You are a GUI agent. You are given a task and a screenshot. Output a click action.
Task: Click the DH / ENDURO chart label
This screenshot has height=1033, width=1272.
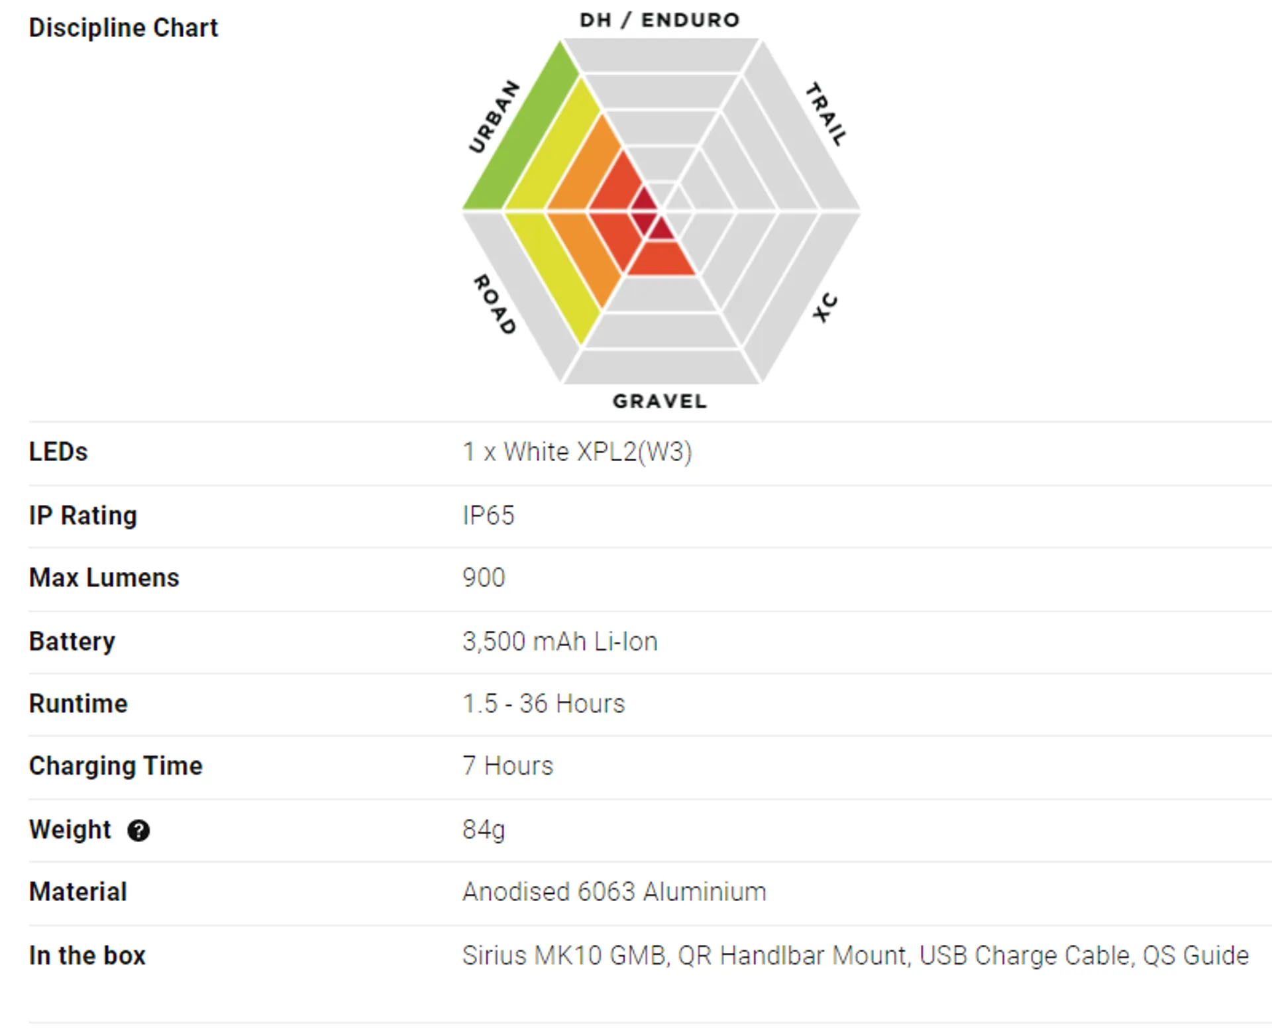click(x=660, y=20)
